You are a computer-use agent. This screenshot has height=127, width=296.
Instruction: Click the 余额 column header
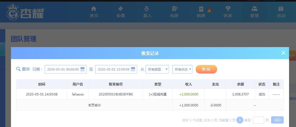point(240,84)
